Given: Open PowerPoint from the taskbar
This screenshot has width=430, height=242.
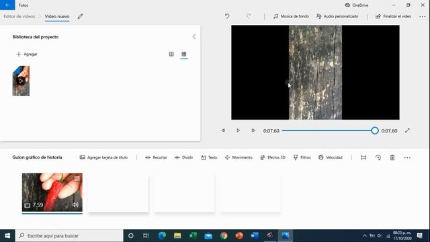Looking at the screenshot, I should pos(239,236).
